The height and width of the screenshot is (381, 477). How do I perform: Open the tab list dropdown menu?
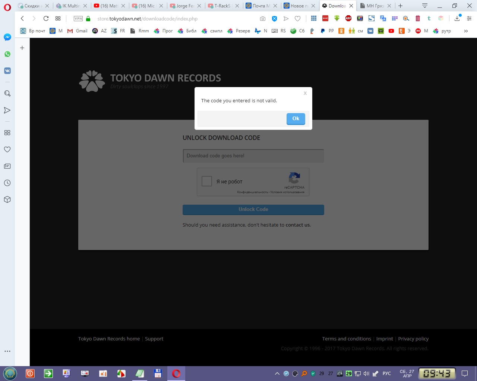(x=424, y=6)
